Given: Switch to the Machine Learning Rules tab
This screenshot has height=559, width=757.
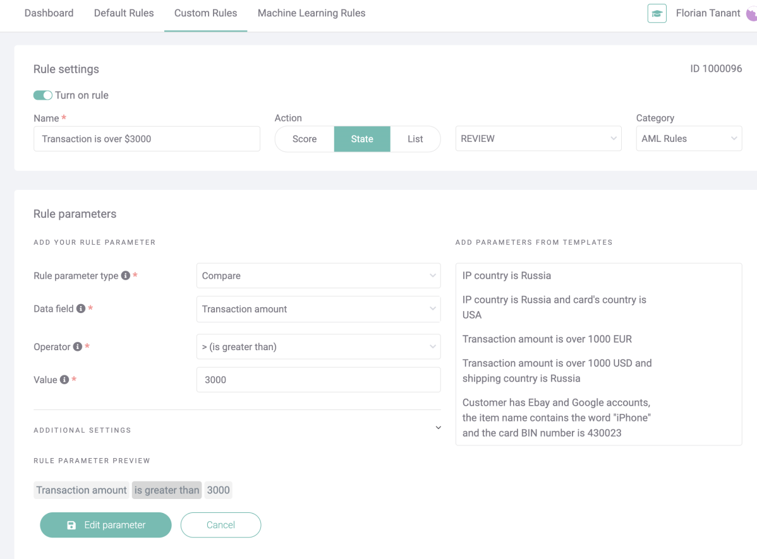Looking at the screenshot, I should pyautogui.click(x=311, y=13).
